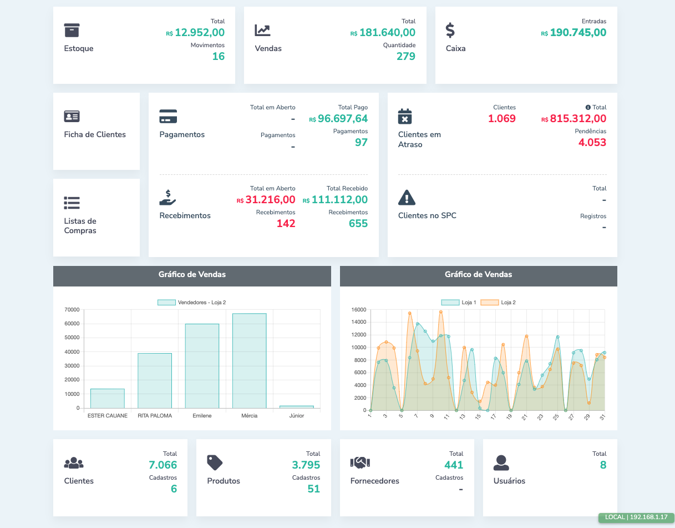
Task: Toggle Loja 1 series in legend
Action: [x=458, y=303]
